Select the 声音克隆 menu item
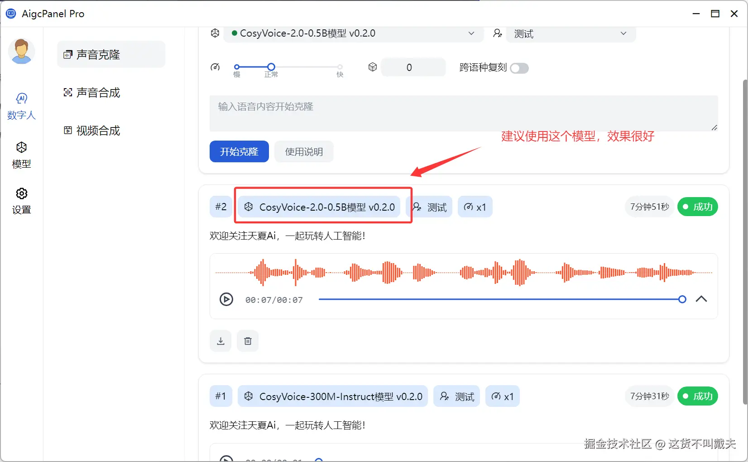This screenshot has width=748, height=462. point(111,55)
